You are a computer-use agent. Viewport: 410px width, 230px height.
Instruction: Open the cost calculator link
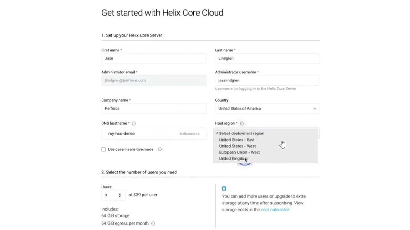275,210
